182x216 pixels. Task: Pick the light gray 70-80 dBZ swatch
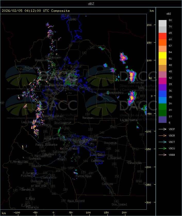click(x=162, y=23)
